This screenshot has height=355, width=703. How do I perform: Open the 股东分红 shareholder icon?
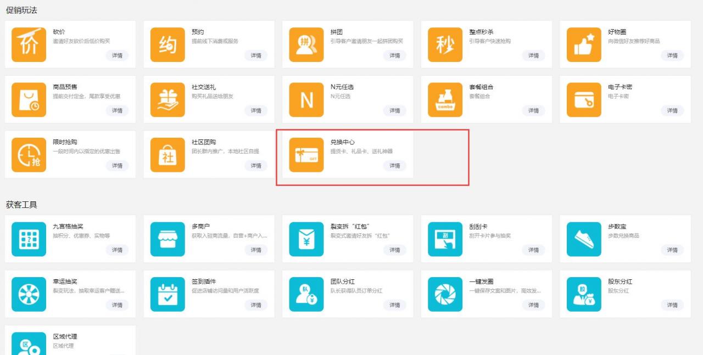[584, 294]
